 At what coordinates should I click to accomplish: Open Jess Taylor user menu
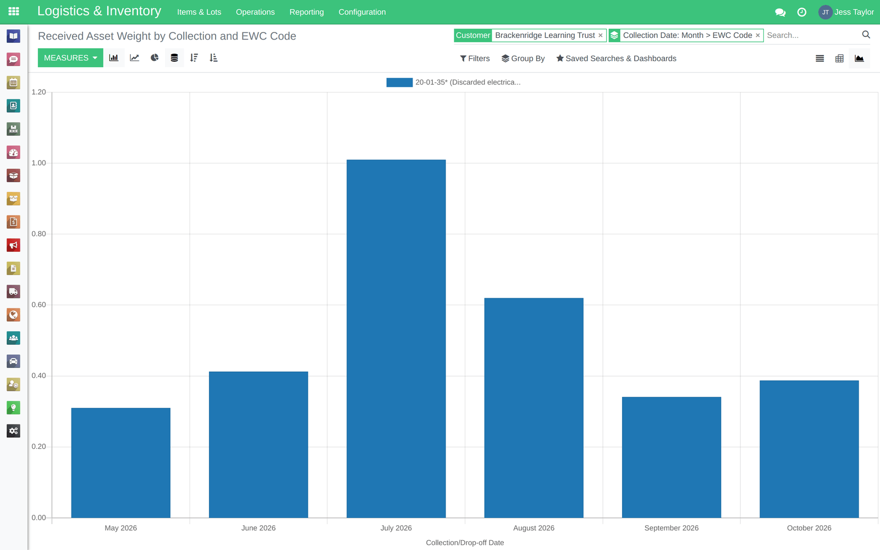pyautogui.click(x=846, y=12)
